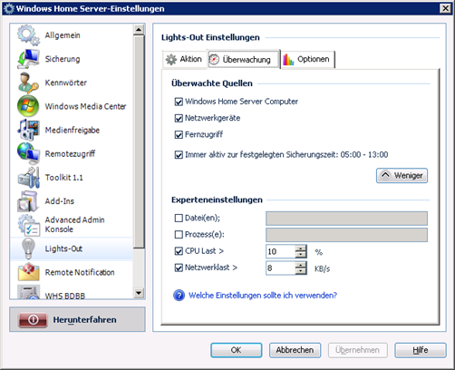This screenshot has height=370, width=455.
Task: Open the Medienfreigabe label
Action: (73, 130)
